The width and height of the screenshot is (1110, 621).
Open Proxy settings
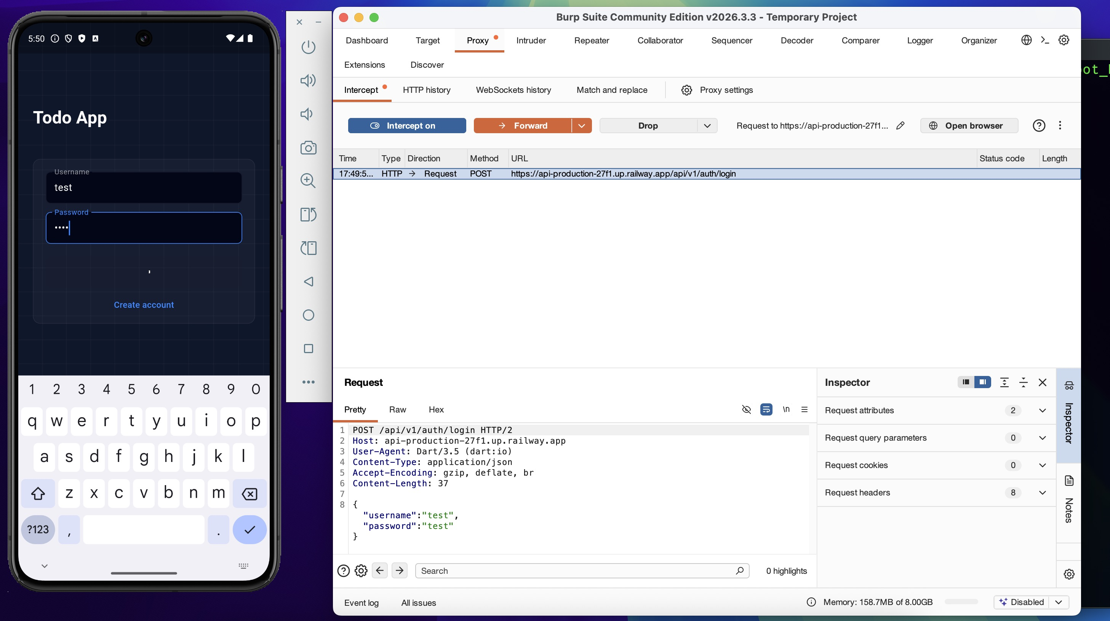point(717,90)
